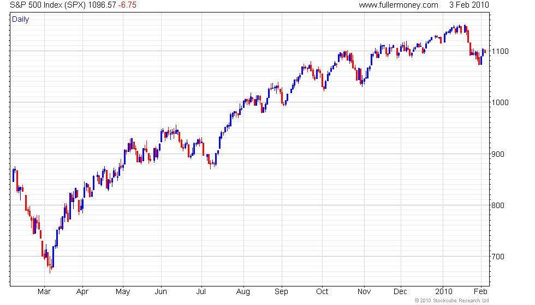Click the '3 Feb 2010' date
Screen dimensions: 535x305
pyautogui.click(x=469, y=5)
